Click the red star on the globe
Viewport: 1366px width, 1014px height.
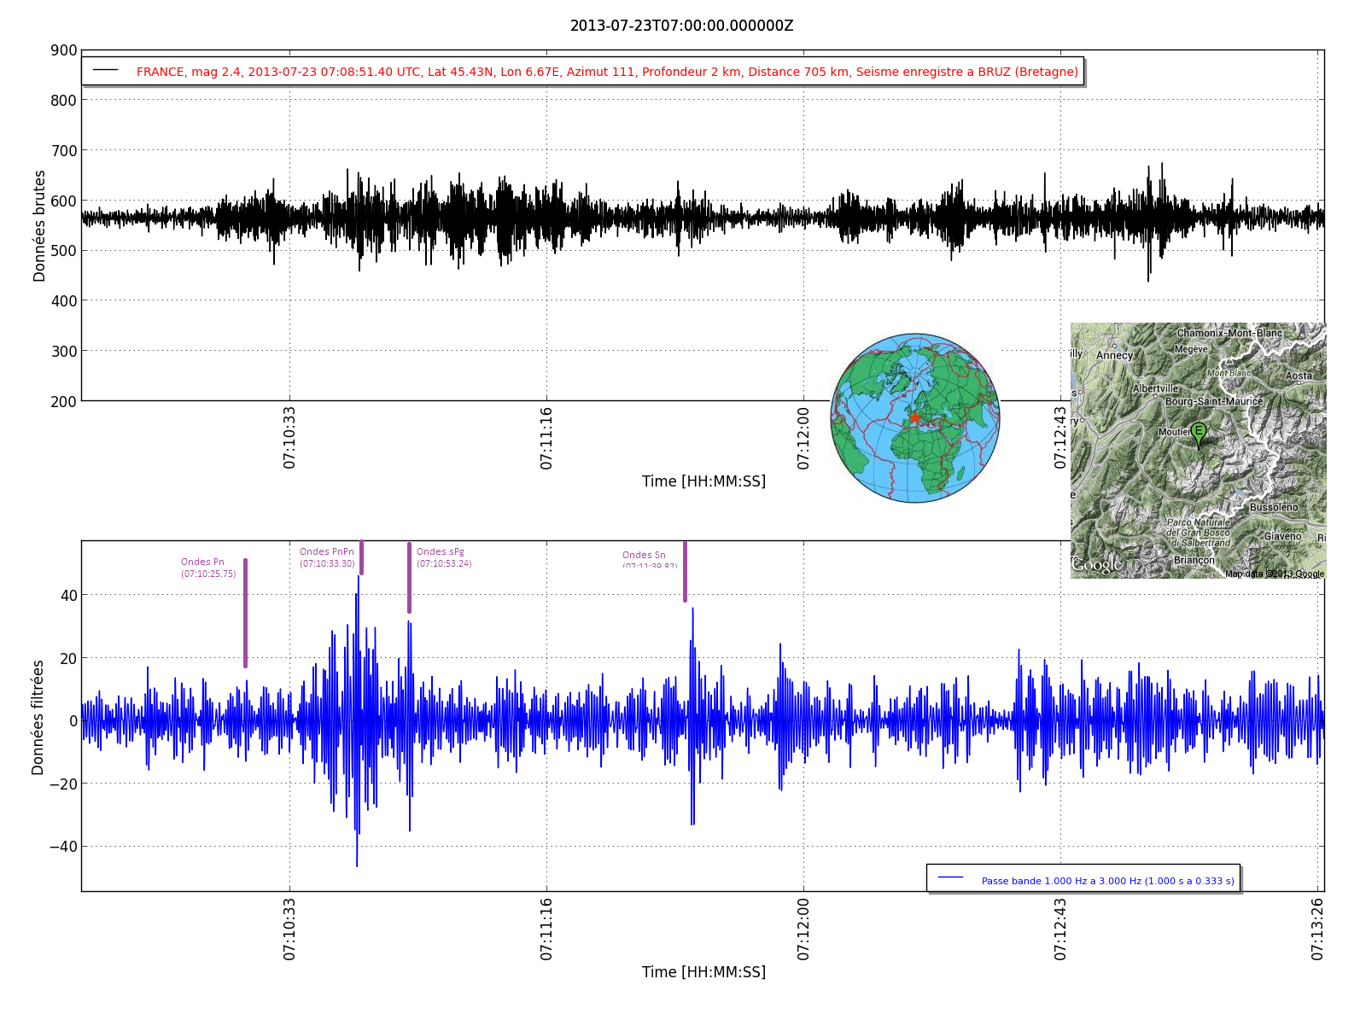[914, 417]
